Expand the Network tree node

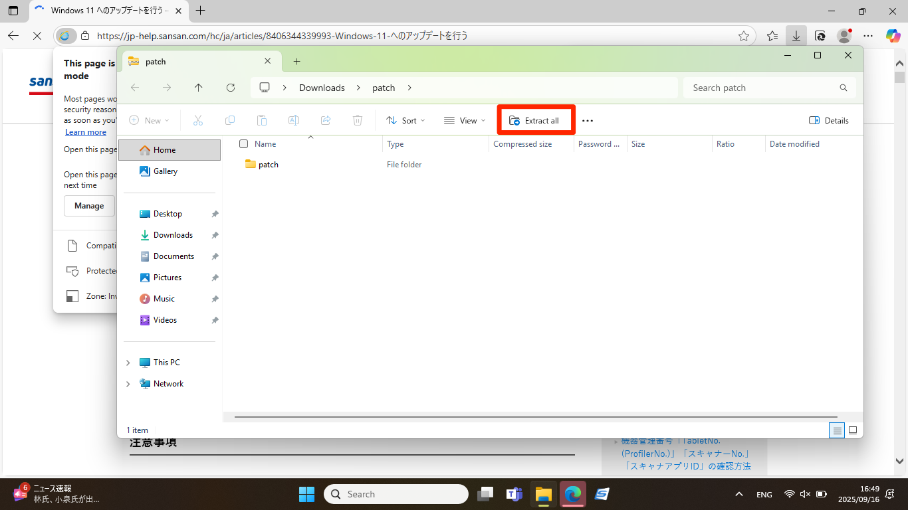click(128, 384)
